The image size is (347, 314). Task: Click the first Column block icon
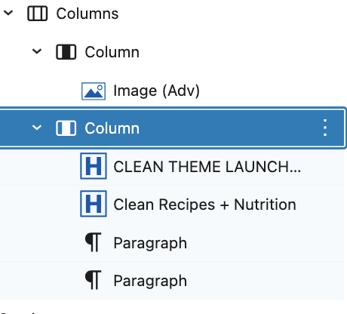point(66,52)
